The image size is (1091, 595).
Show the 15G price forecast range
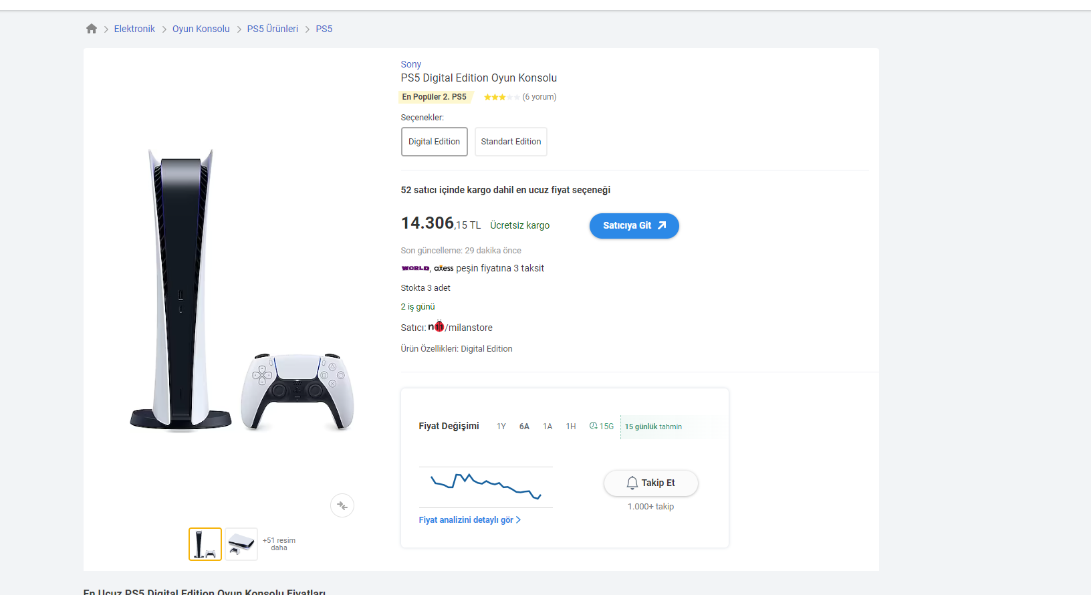[602, 427]
